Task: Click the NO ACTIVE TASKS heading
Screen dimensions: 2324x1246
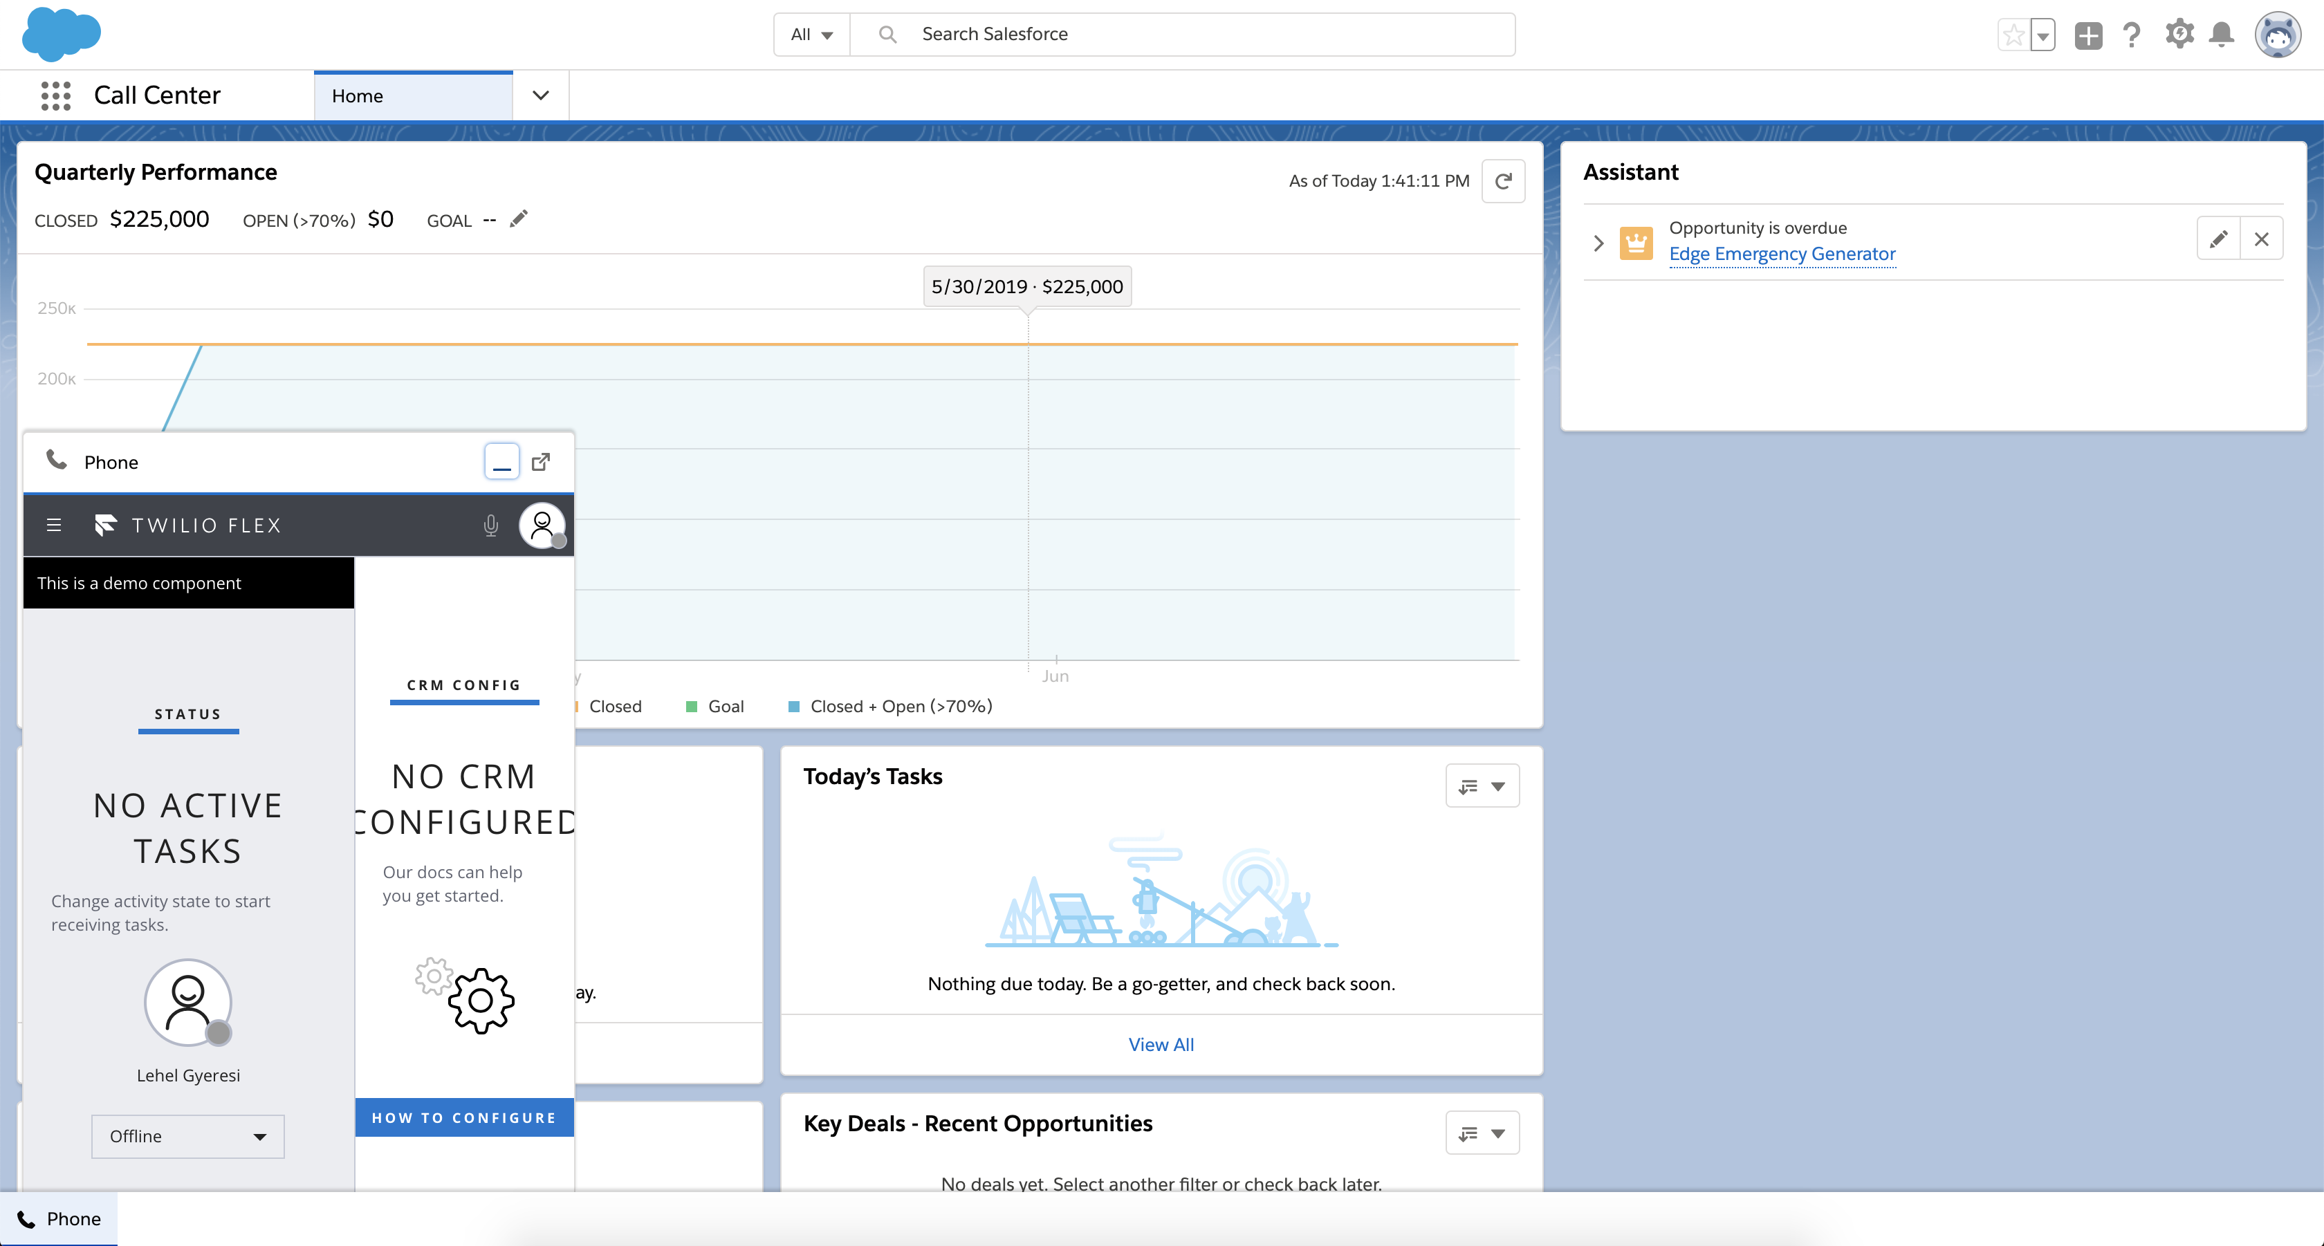Action: (x=187, y=828)
